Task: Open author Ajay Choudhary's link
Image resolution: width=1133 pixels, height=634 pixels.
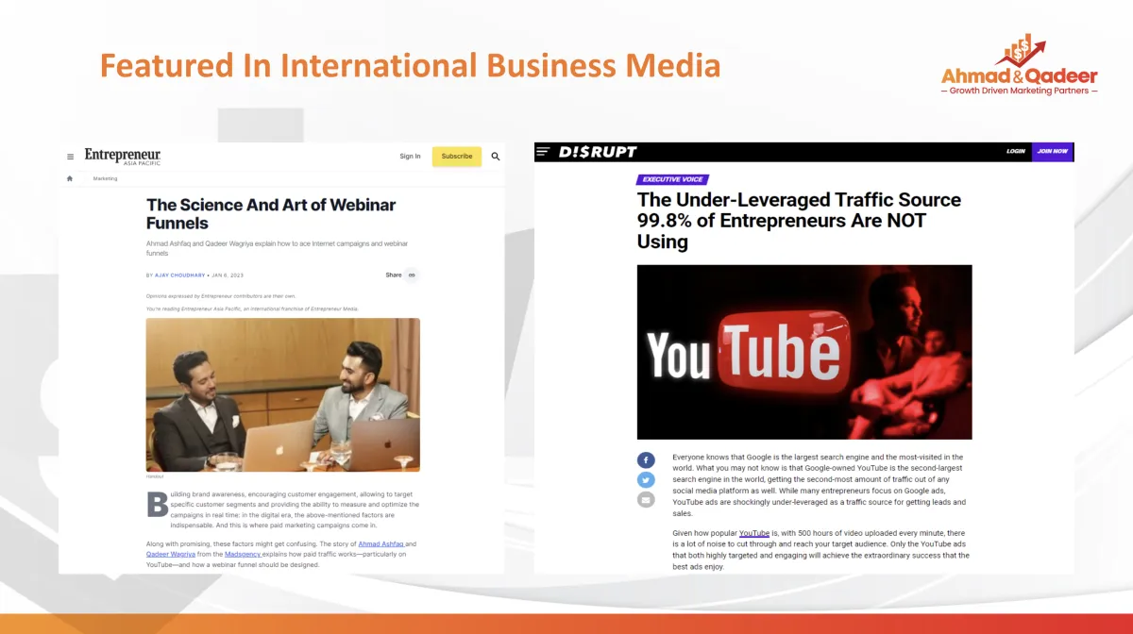Action: click(180, 275)
